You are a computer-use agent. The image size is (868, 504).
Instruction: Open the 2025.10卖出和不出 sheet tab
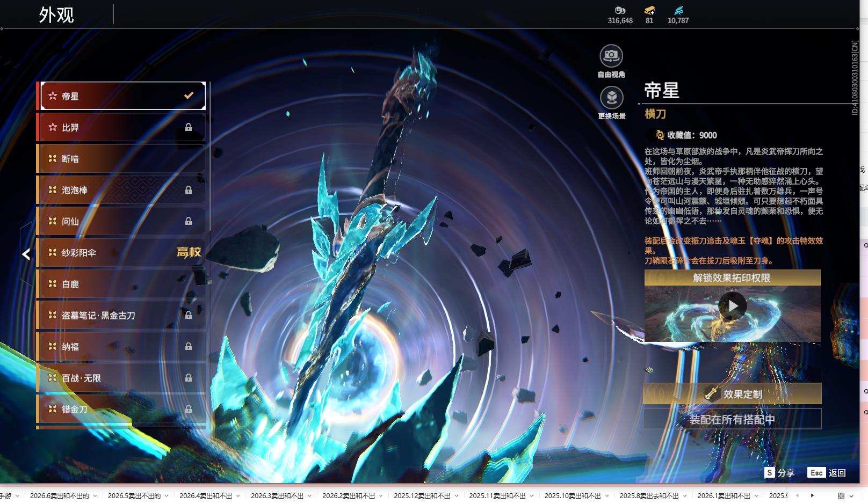[573, 496]
